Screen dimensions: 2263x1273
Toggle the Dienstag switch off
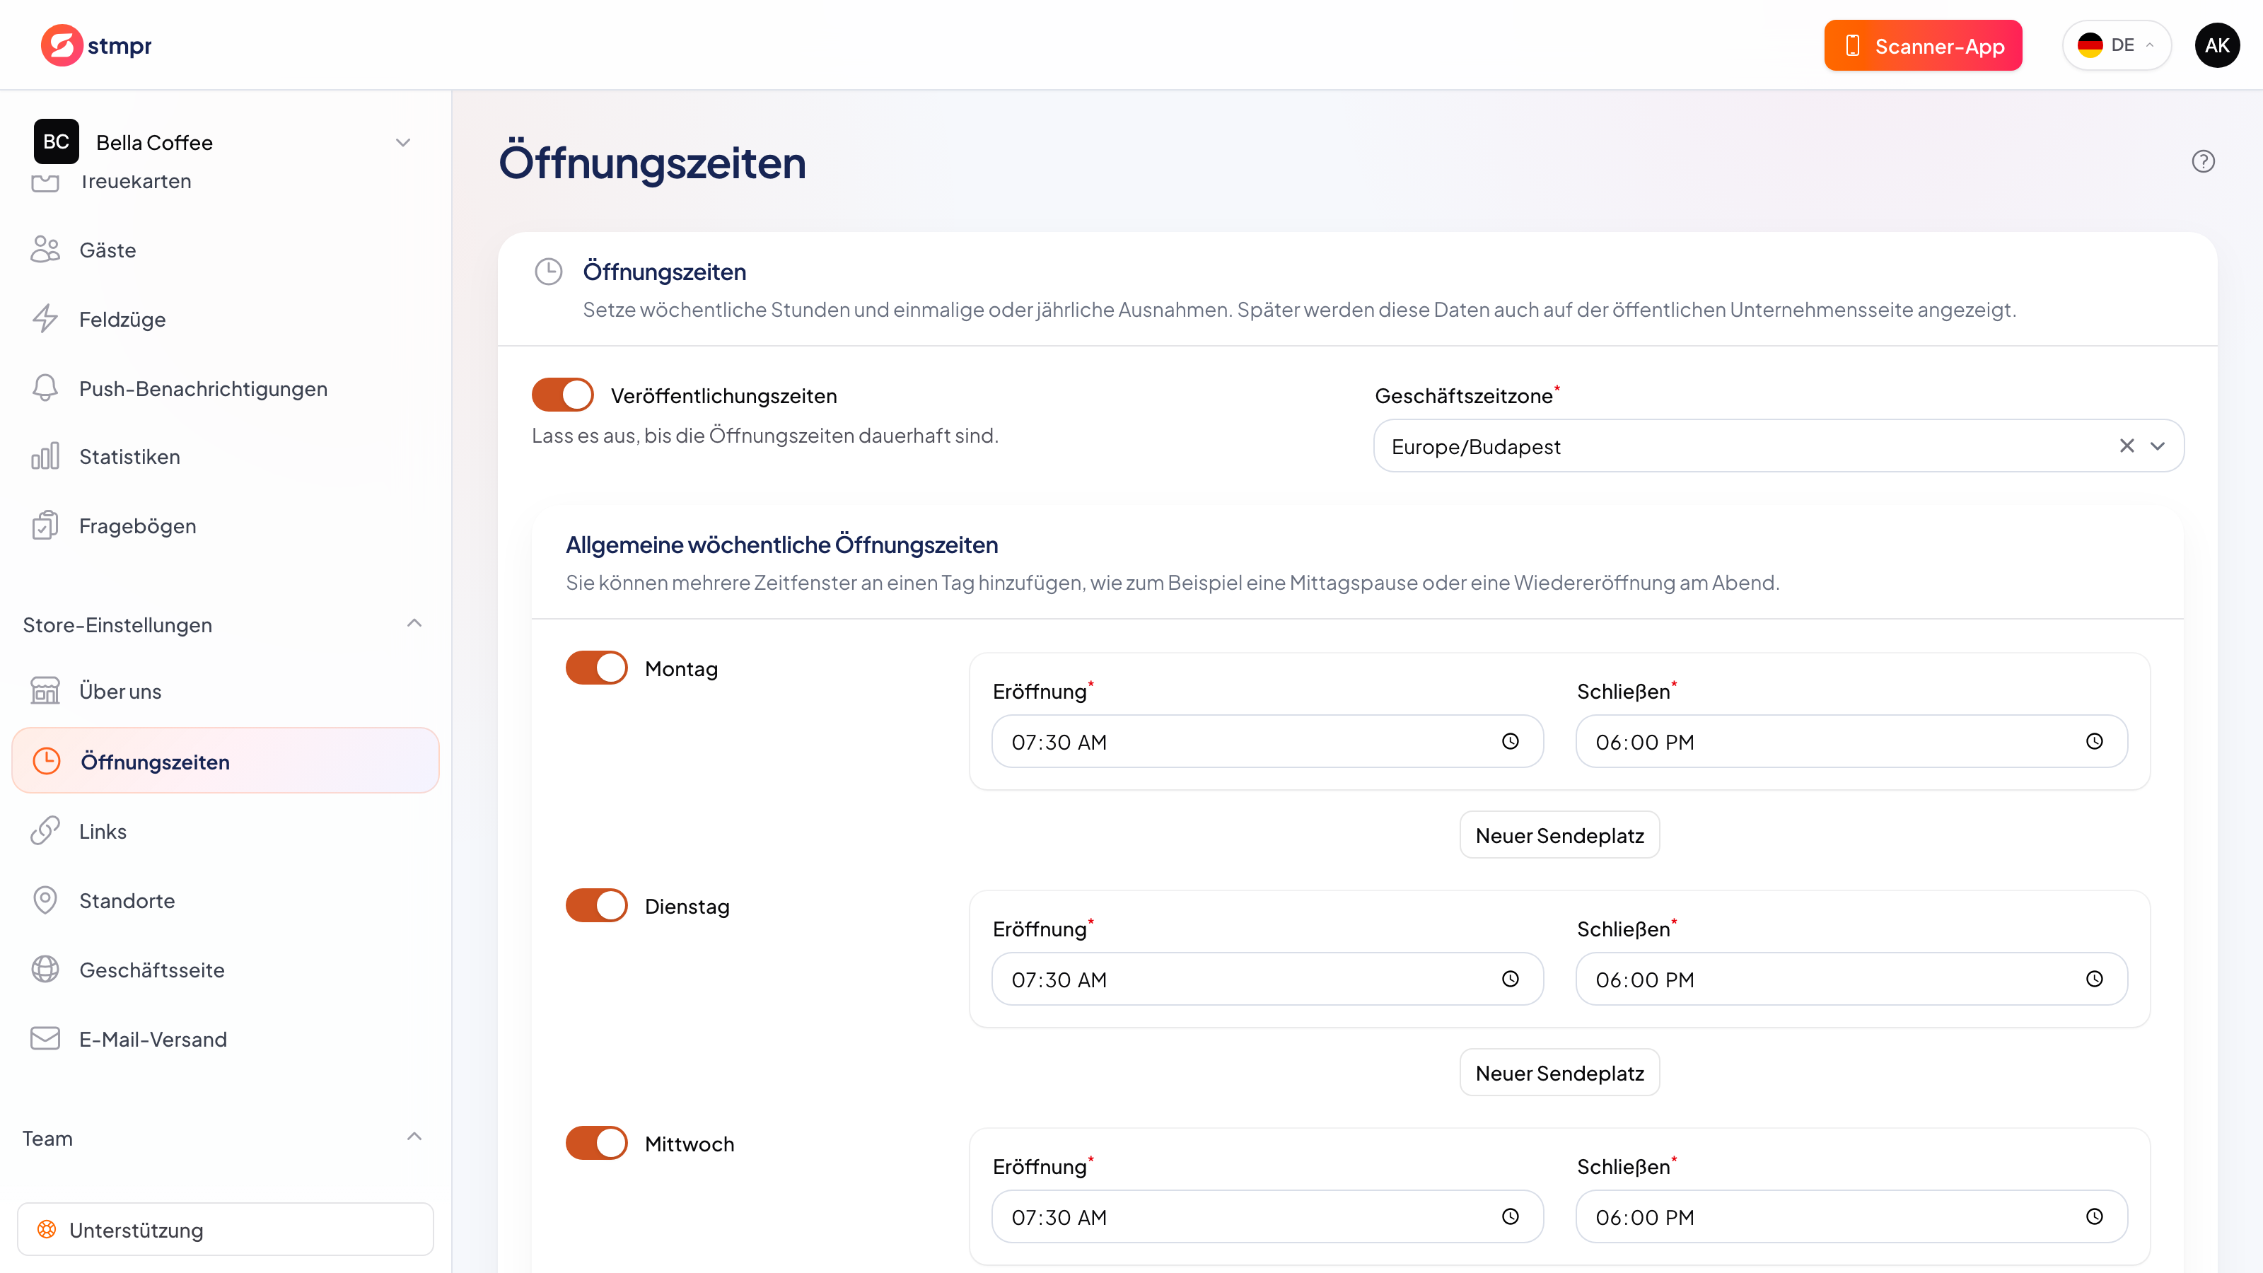click(x=596, y=906)
